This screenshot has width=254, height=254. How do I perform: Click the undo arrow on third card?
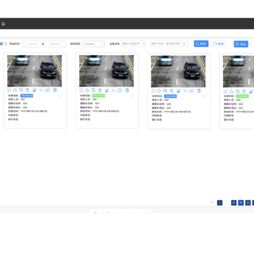(185, 91)
